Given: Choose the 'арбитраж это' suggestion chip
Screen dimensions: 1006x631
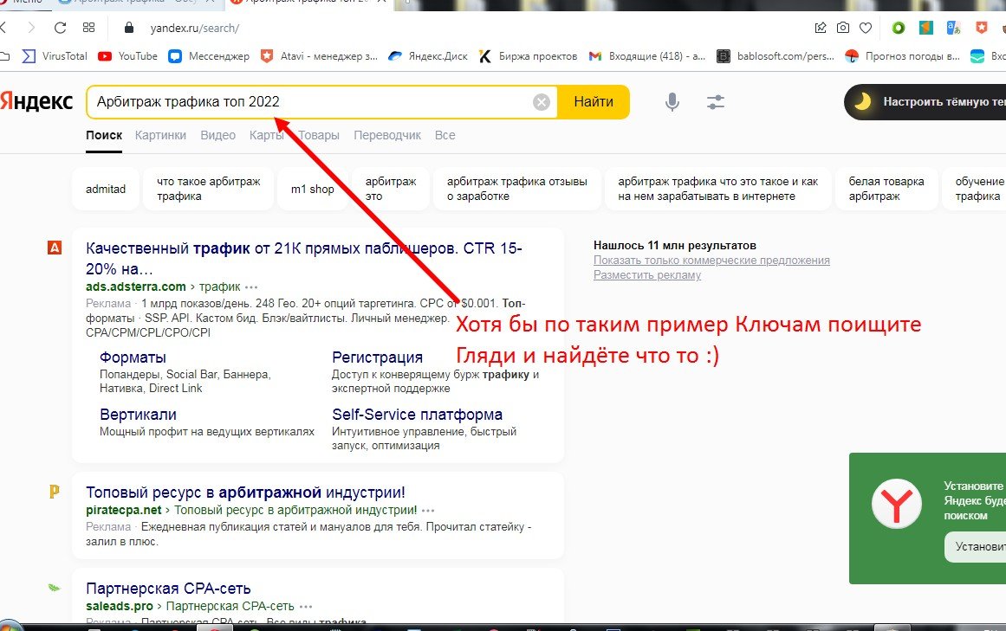Looking at the screenshot, I should 391,189.
